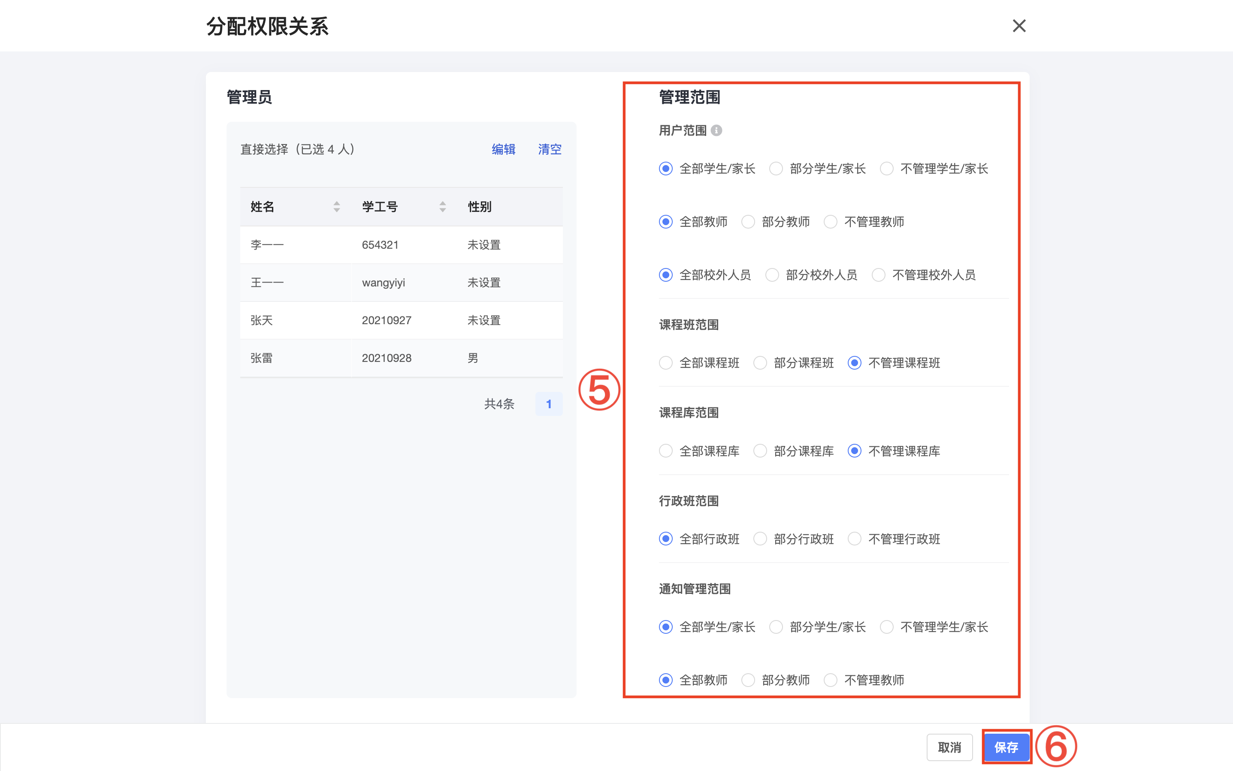Click the 课程班范围 section heading
Image resolution: width=1233 pixels, height=771 pixels.
click(x=689, y=325)
